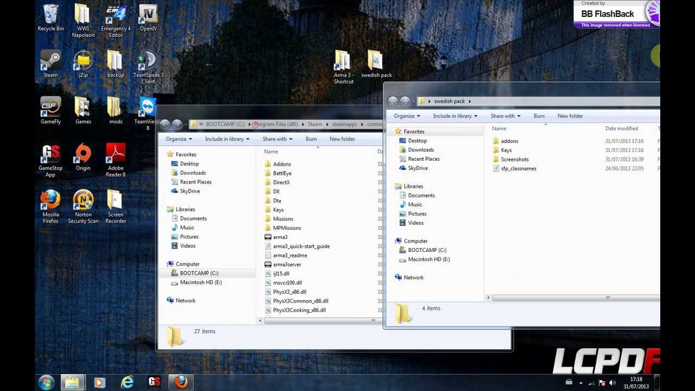
Task: Select Screenshots folder in swedish pack window
Action: point(514,160)
